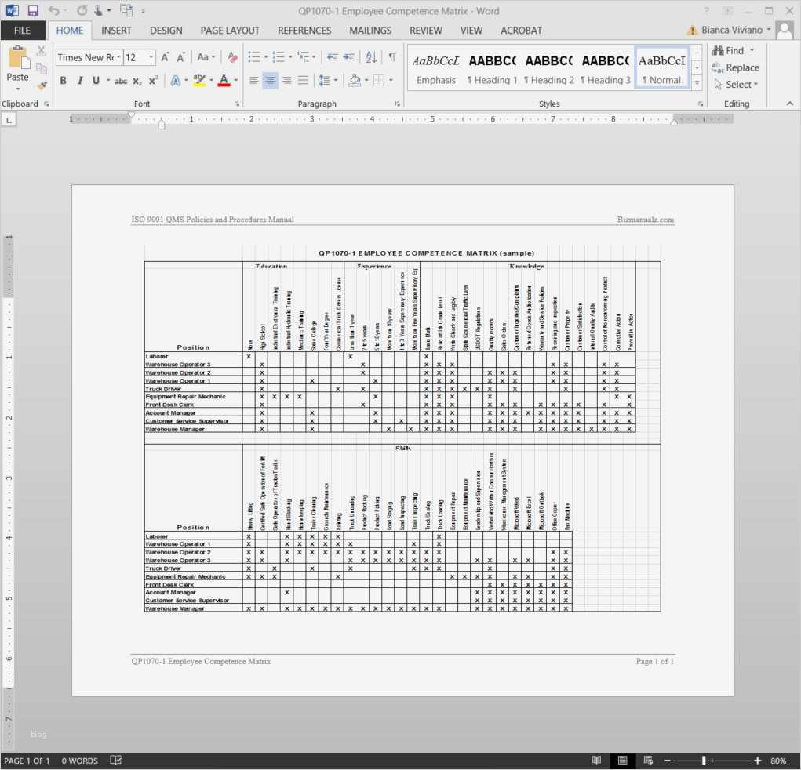The image size is (801, 770).
Task: Click Clear All Formatting eraser icon
Action: point(232,57)
